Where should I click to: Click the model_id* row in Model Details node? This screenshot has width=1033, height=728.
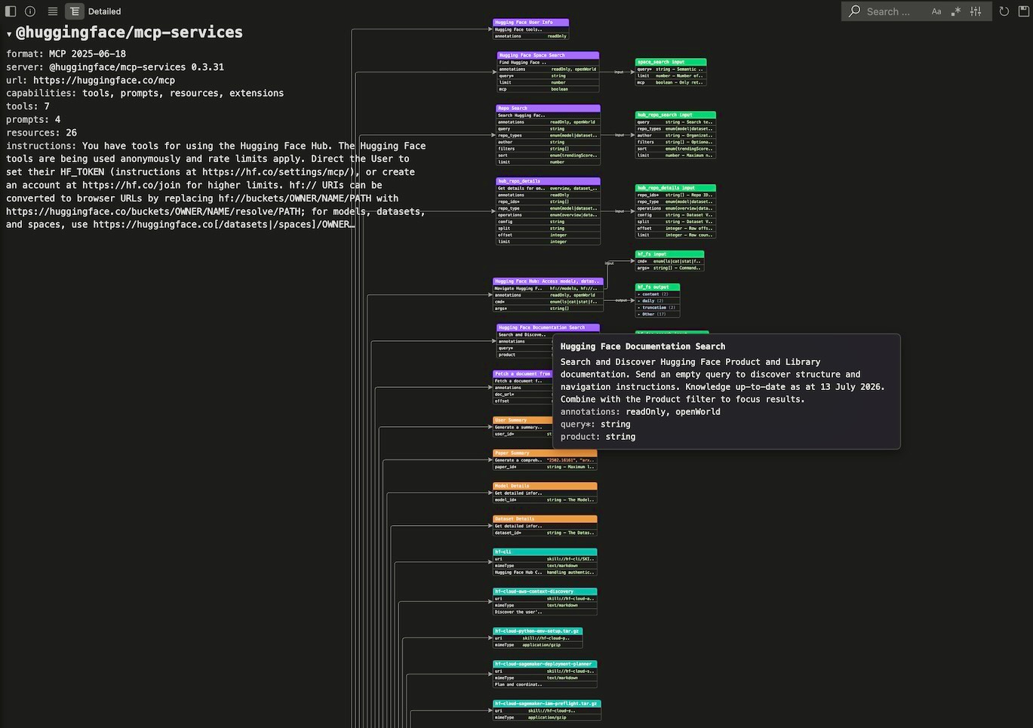pos(545,499)
